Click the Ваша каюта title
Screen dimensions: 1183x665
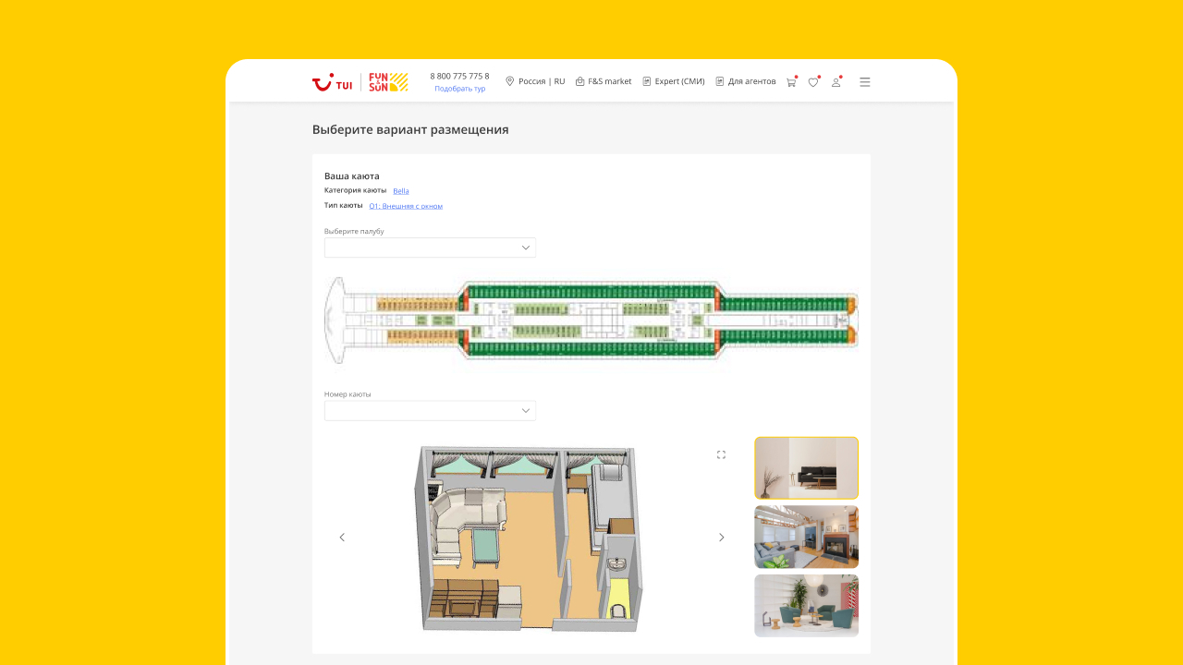(352, 175)
